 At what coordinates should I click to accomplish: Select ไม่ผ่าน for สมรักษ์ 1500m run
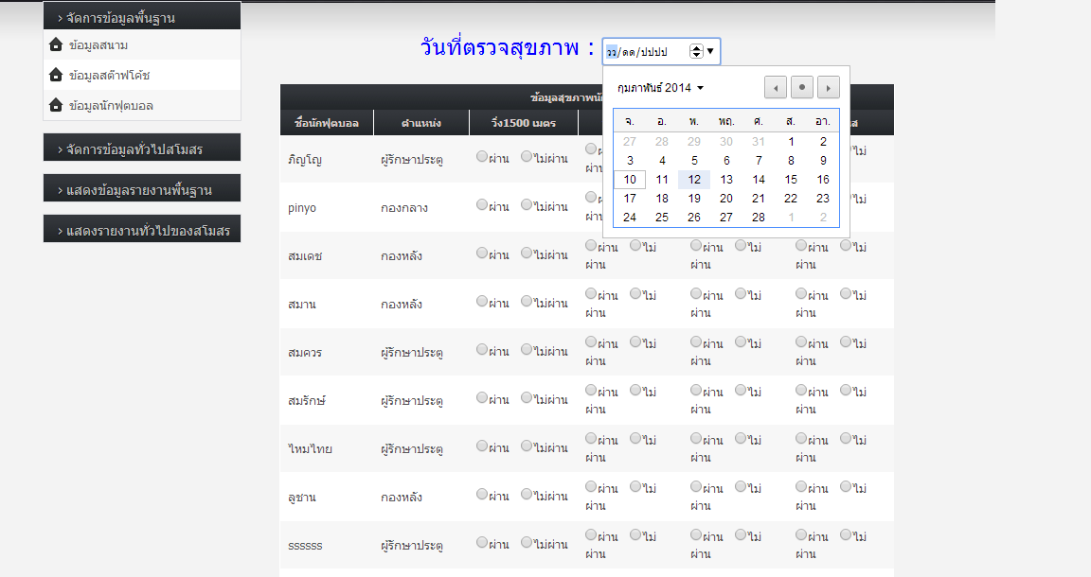[x=527, y=397]
